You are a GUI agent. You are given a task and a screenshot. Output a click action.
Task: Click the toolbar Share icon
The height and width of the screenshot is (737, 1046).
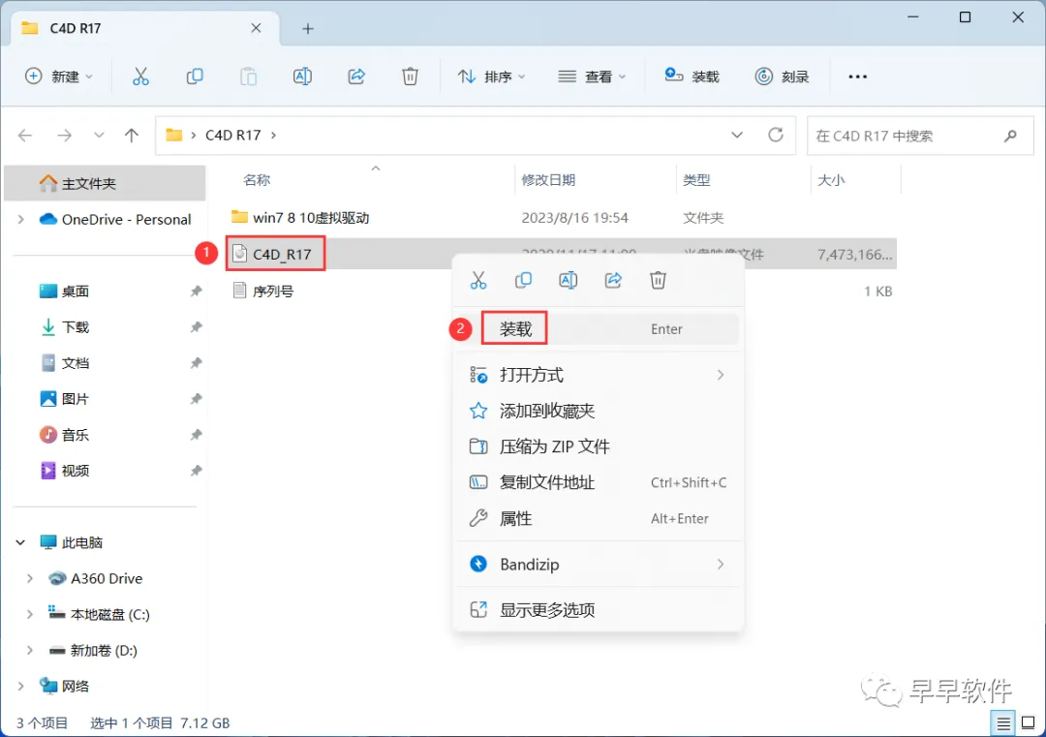pyautogui.click(x=356, y=77)
